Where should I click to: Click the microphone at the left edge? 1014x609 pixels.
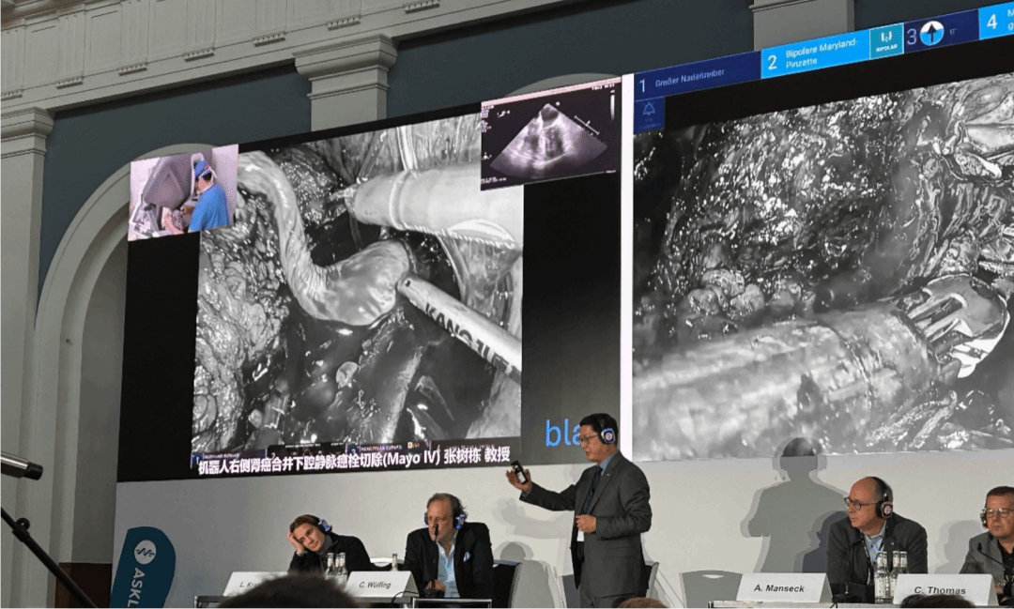[x=21, y=465]
